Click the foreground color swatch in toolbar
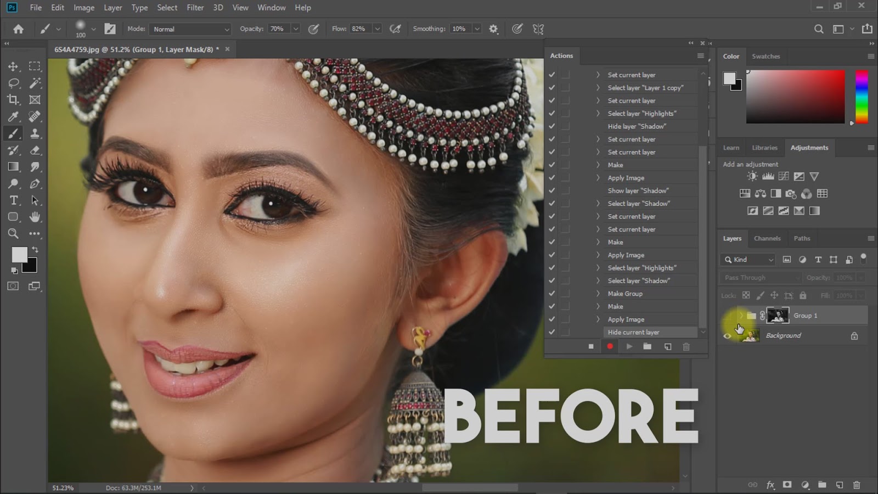Screen dimensions: 878x494 [x=19, y=255]
